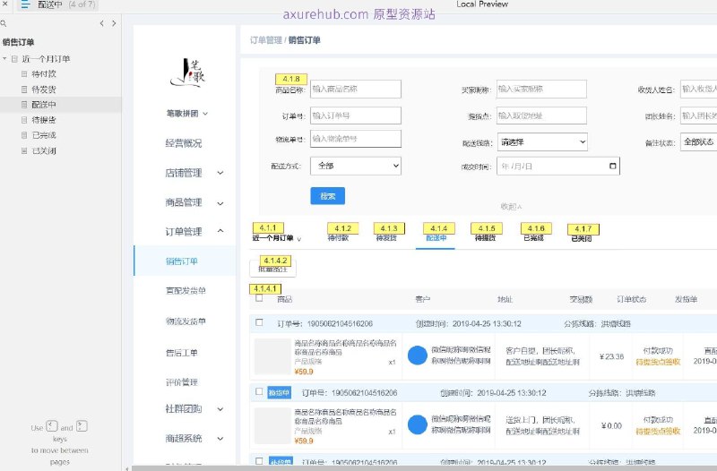
Task: Click the blue avatar of second order customer
Action: [417, 424]
